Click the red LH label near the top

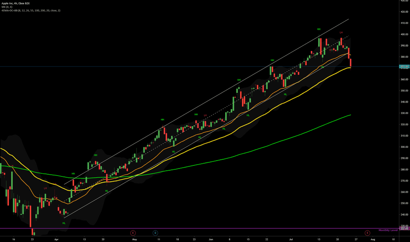click(x=341, y=33)
